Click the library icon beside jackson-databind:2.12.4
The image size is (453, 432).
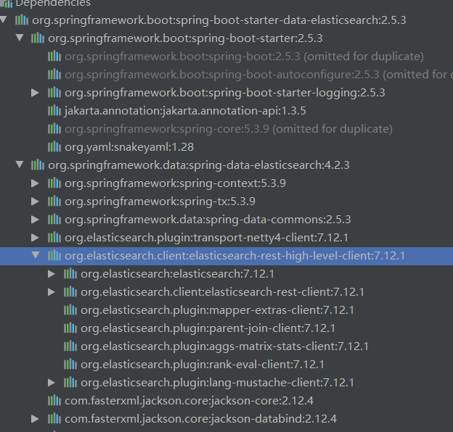tap(54, 419)
